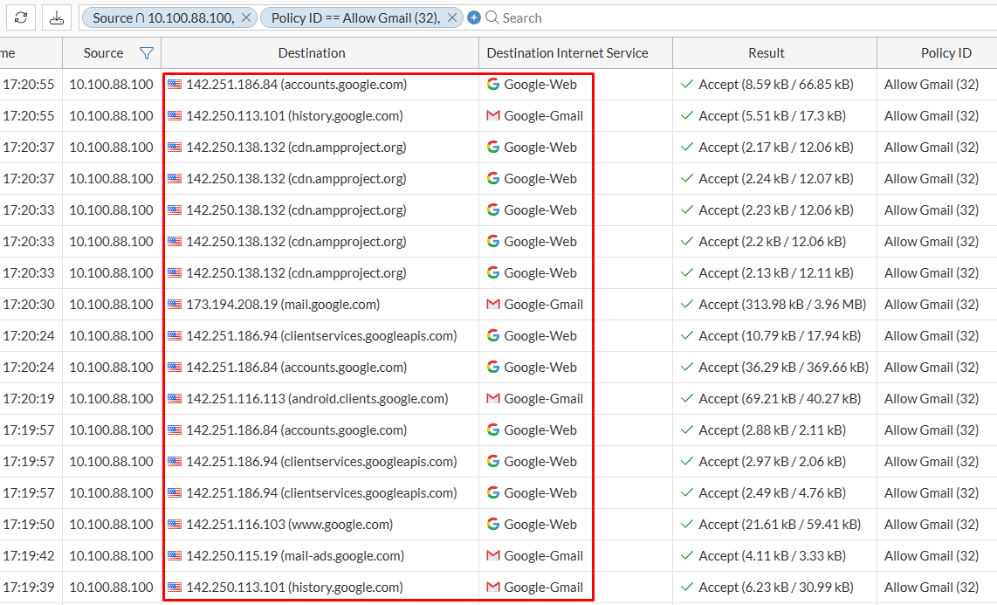This screenshot has width=997, height=605.
Task: Sort by the Result column header
Action: [766, 53]
